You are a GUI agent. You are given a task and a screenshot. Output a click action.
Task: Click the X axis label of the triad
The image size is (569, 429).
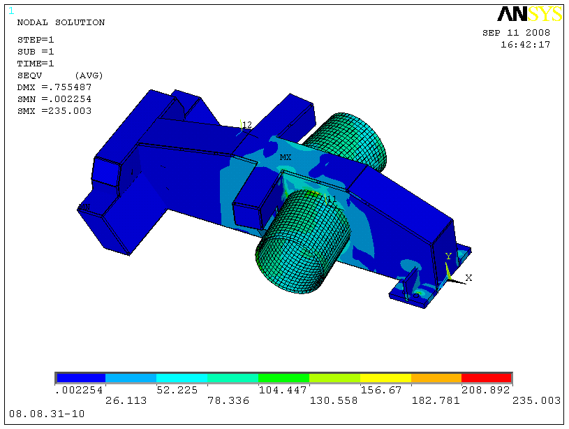click(x=468, y=278)
